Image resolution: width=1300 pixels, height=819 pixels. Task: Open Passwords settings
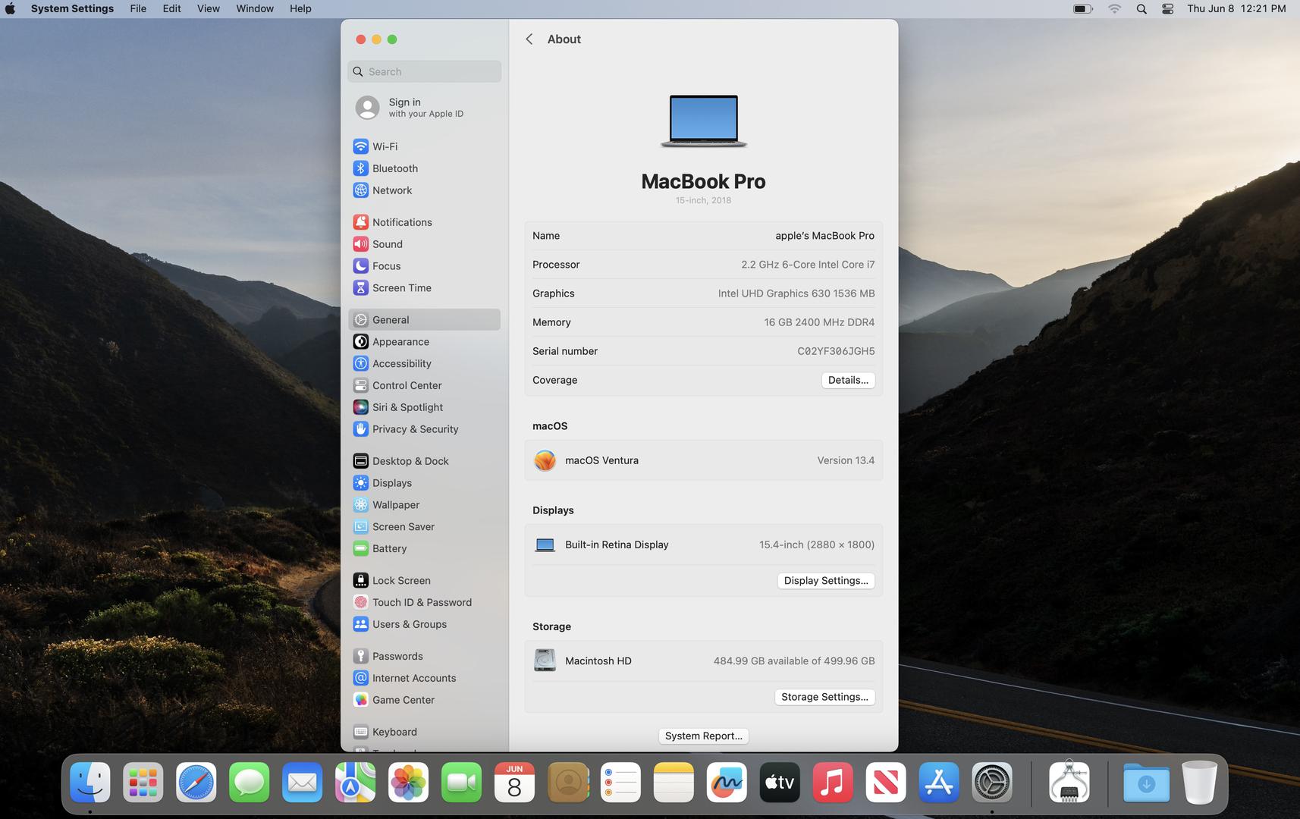pyautogui.click(x=424, y=656)
